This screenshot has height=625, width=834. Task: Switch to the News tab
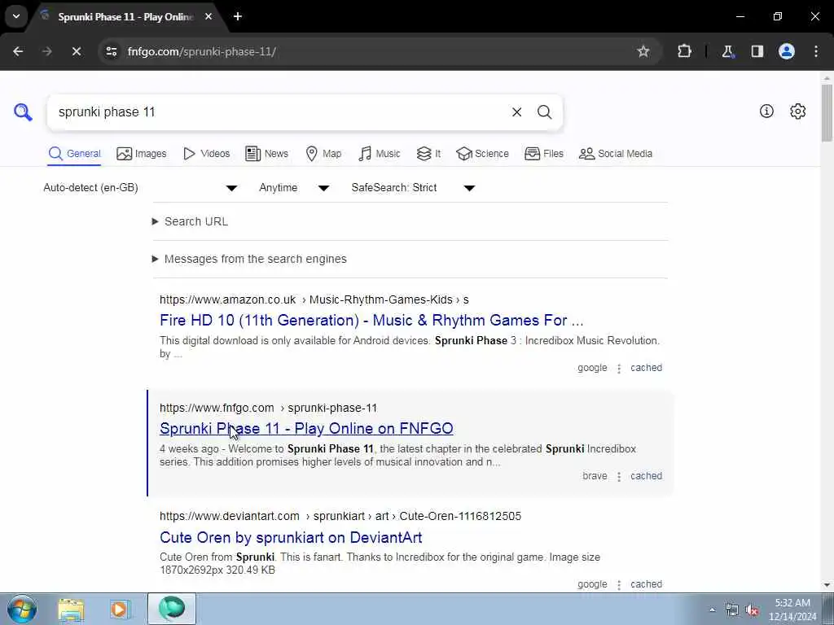tap(266, 154)
